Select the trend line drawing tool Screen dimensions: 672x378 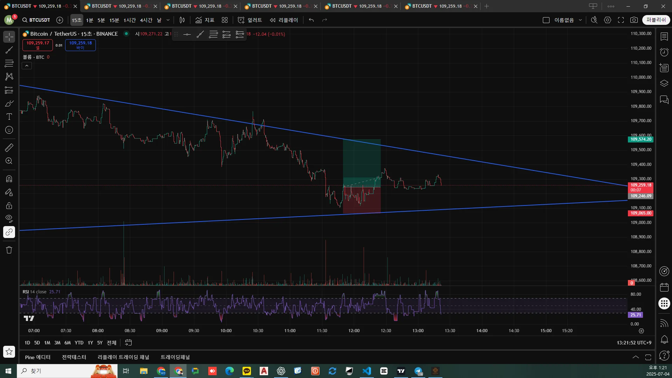click(9, 50)
